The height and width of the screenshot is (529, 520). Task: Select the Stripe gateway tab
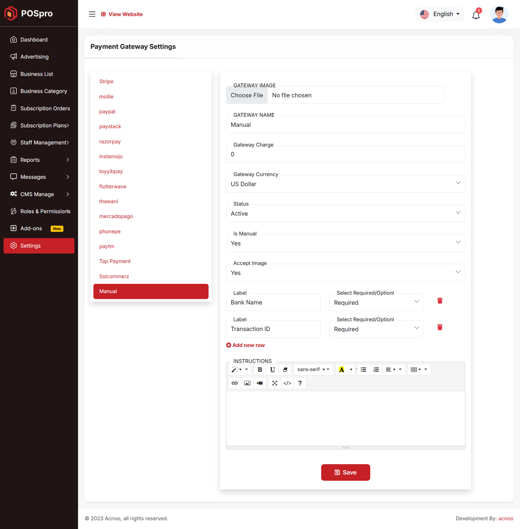(x=106, y=82)
